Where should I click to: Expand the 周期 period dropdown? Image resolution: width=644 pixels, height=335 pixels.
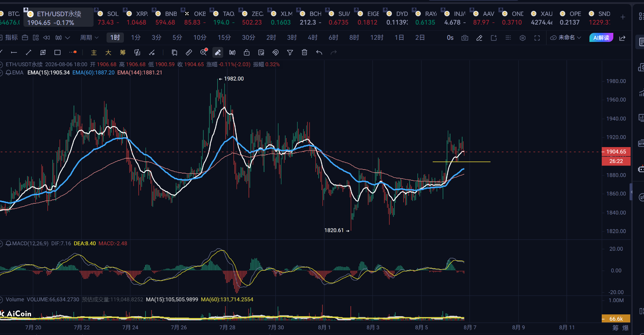89,38
